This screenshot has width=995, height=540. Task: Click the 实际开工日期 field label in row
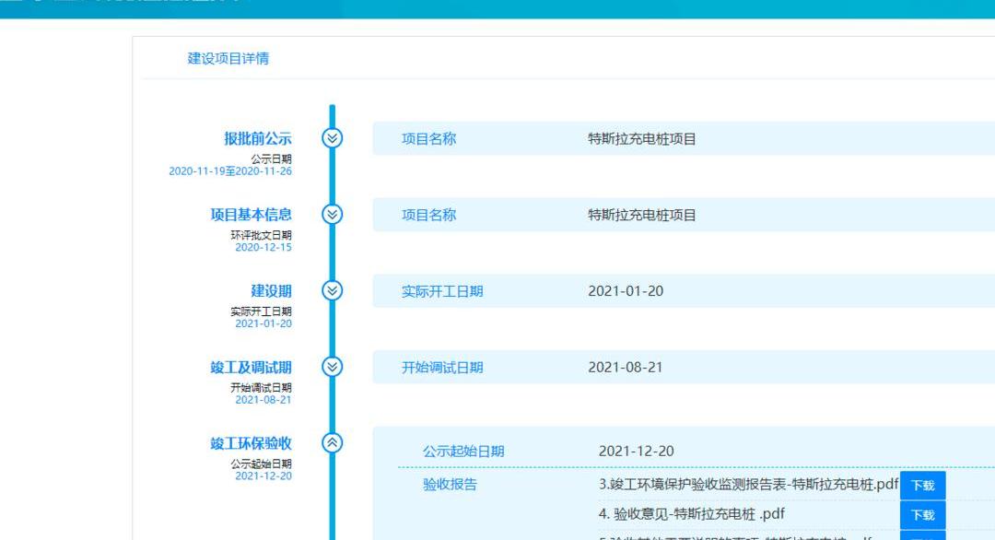click(x=442, y=291)
